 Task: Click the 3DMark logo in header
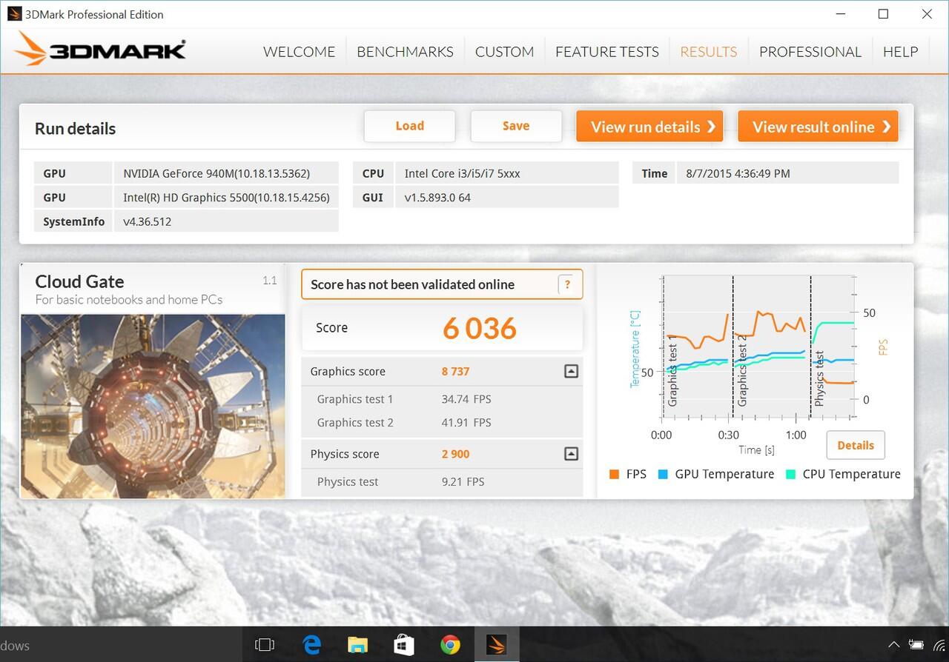coord(100,49)
